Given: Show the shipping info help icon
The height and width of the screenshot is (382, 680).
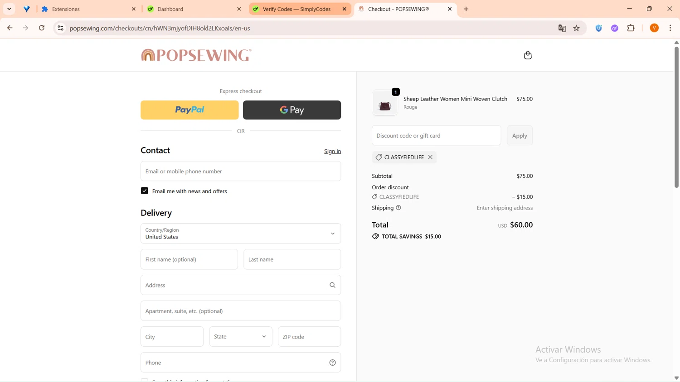Looking at the screenshot, I should pyautogui.click(x=398, y=208).
